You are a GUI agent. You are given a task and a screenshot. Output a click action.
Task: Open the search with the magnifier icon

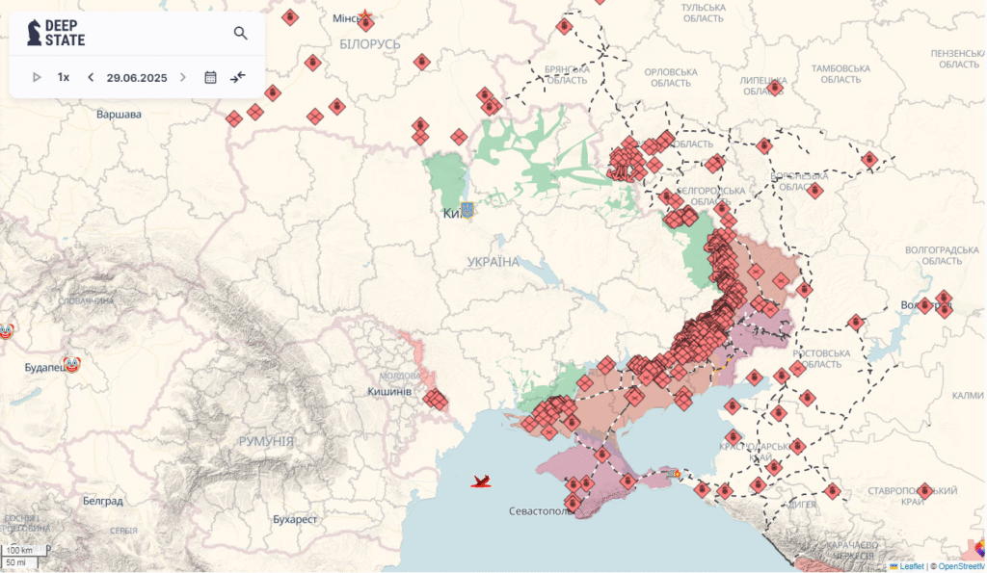[x=240, y=32]
